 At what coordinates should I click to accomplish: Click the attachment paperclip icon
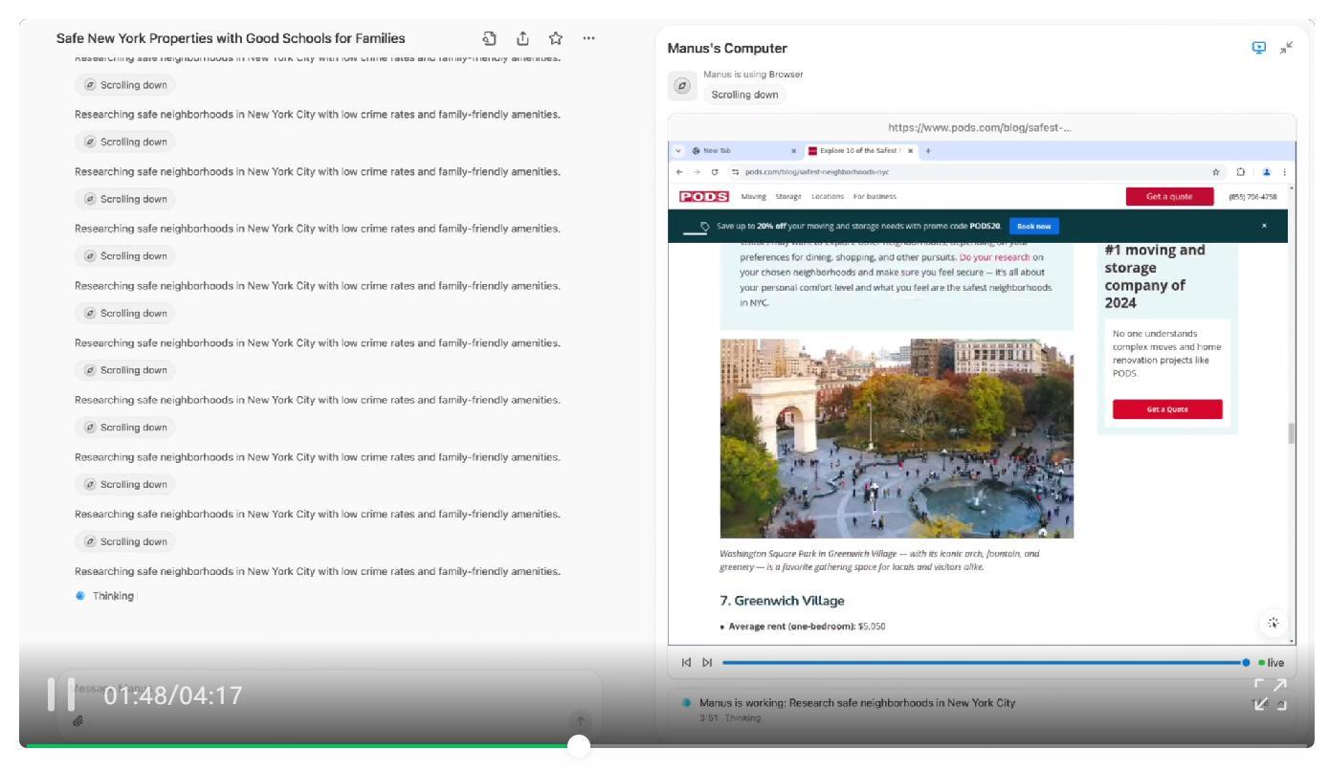[x=78, y=720]
